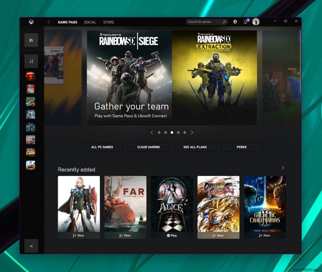
Task: Click the ALL PC GAMES button
Action: [x=102, y=147]
